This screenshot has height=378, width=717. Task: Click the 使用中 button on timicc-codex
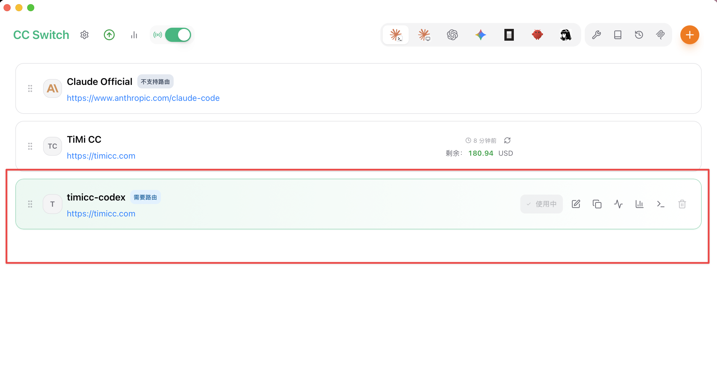pos(542,204)
